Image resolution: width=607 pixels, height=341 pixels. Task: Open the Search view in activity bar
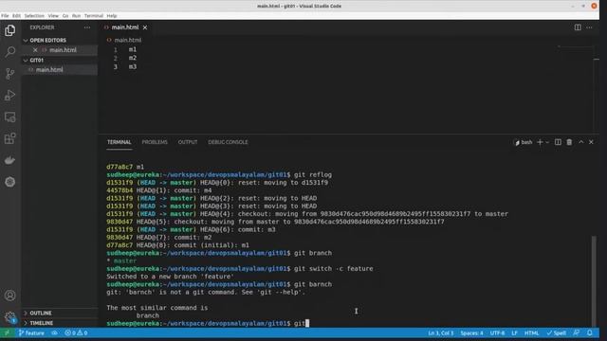coord(10,52)
